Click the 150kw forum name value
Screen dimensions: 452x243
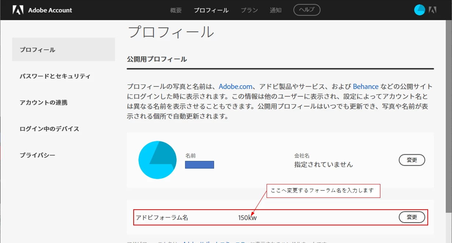(x=247, y=218)
